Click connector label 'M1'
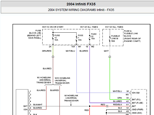Image resolution: width=154 pixels, height=115 pixels. [80, 47]
